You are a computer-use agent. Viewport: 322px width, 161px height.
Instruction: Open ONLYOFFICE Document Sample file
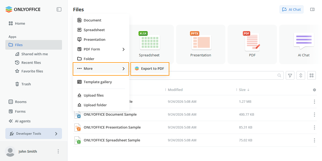(x=110, y=115)
